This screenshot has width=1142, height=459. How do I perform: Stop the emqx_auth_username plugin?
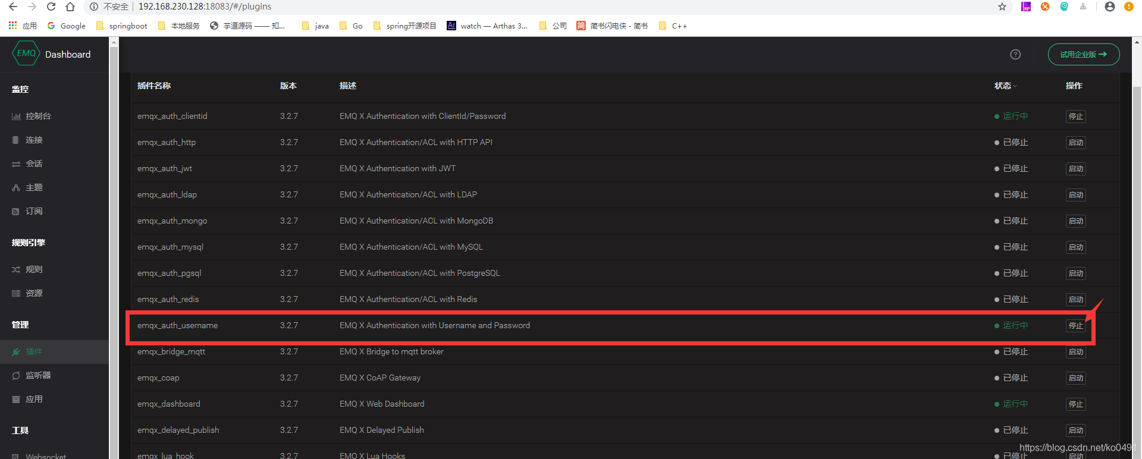(1075, 326)
